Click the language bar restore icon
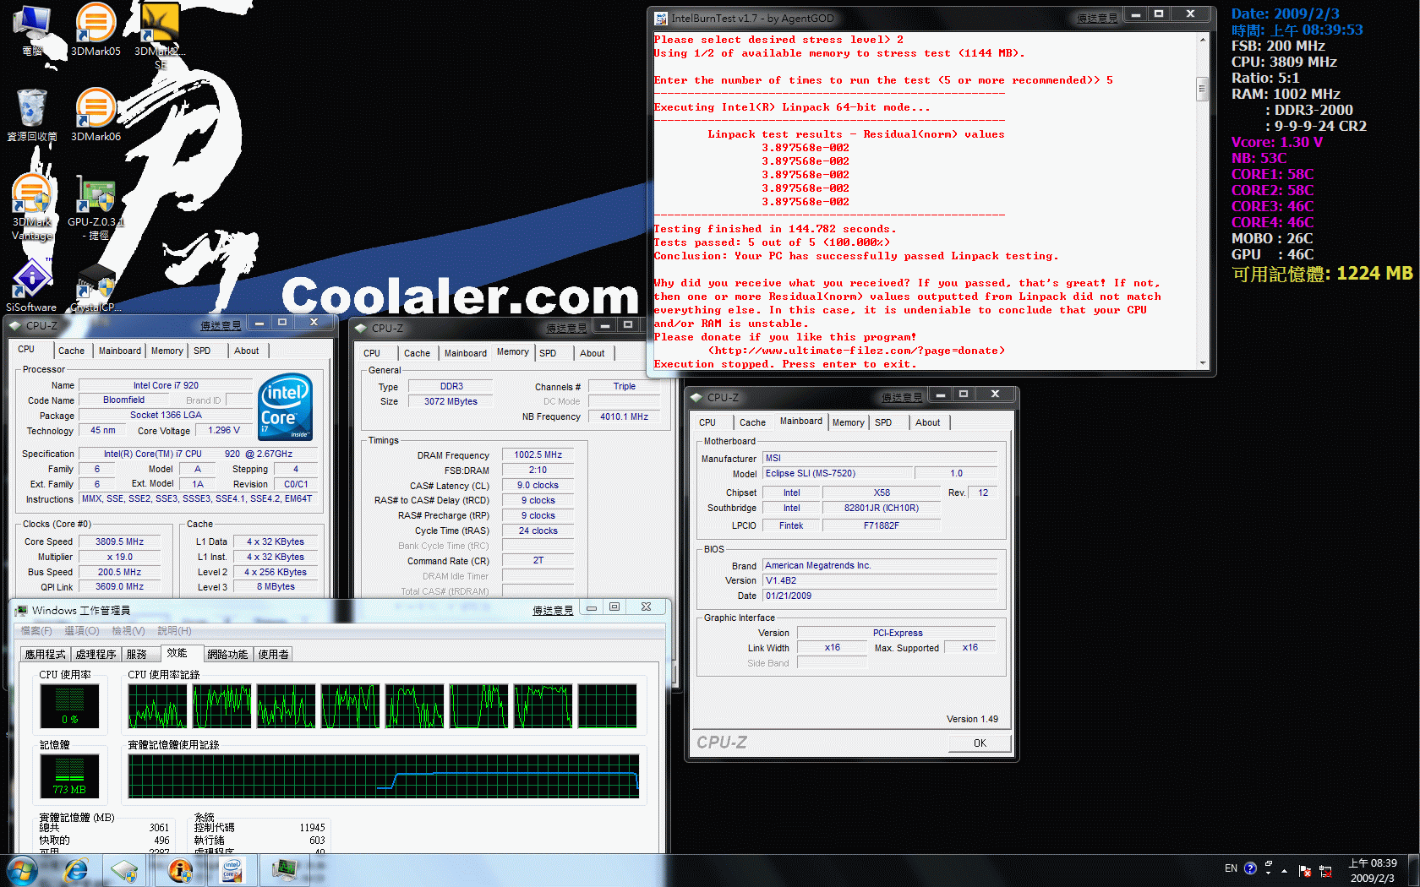 [1269, 863]
